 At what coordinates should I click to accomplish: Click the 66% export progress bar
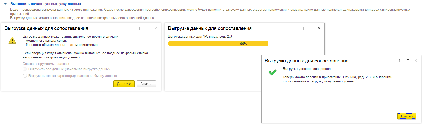pos(244,44)
